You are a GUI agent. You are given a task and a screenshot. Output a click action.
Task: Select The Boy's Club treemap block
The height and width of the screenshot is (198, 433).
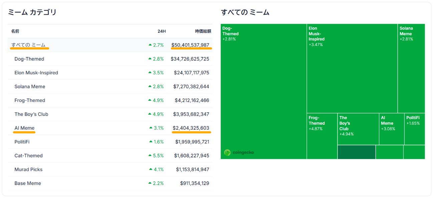[x=358, y=129]
